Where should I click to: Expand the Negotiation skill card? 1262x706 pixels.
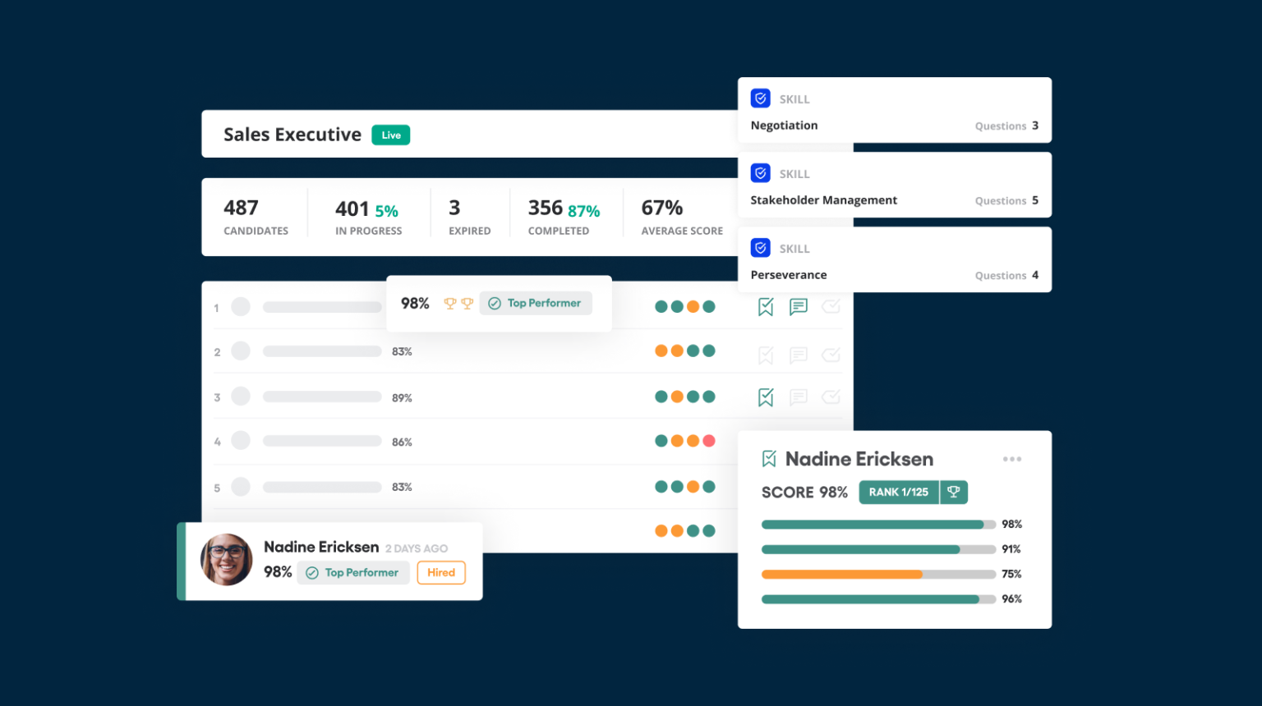(x=894, y=109)
